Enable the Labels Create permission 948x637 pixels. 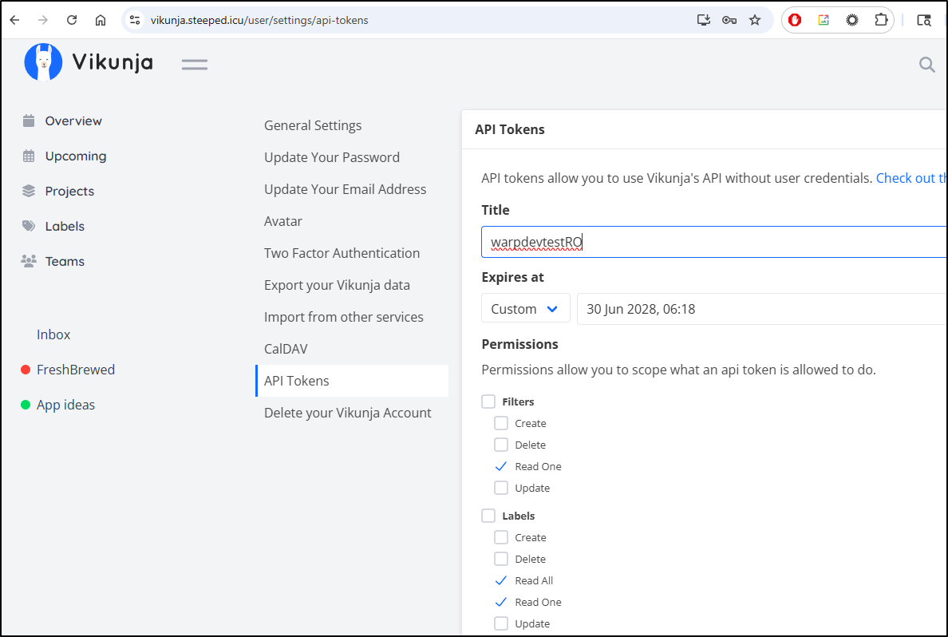(x=501, y=537)
